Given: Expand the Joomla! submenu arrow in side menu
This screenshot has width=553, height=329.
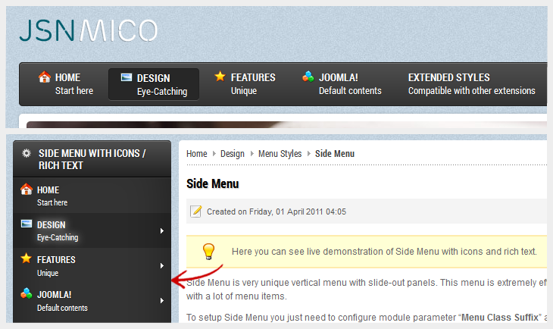Looking at the screenshot, I should 162,300.
